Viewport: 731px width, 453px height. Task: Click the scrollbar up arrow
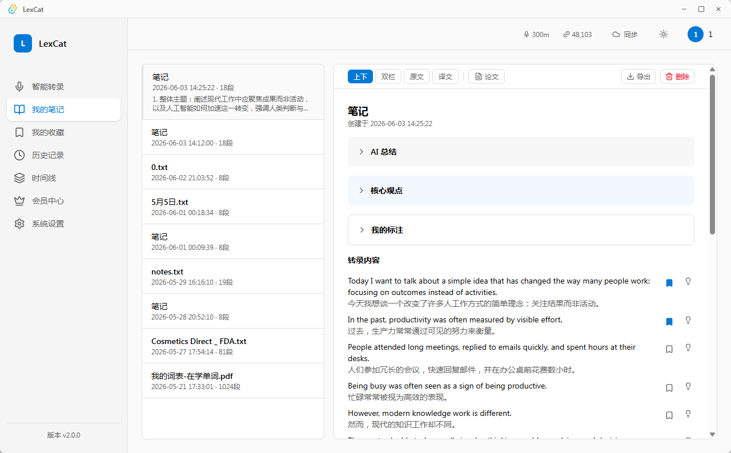point(712,70)
